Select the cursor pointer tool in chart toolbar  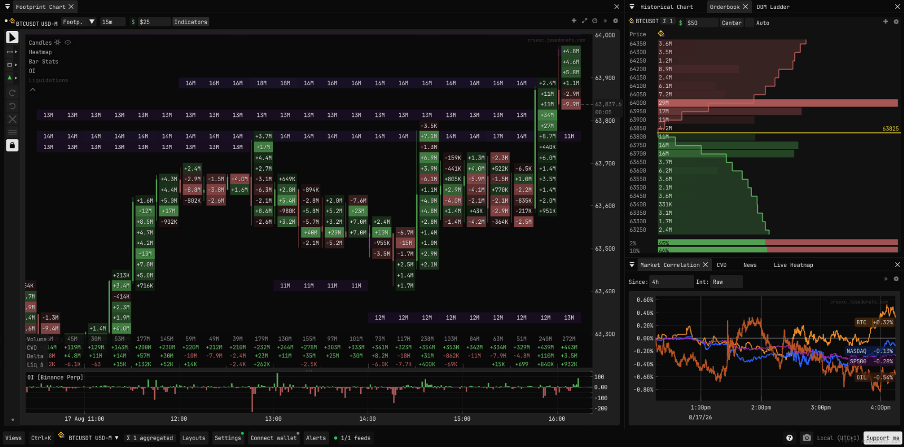tap(12, 37)
